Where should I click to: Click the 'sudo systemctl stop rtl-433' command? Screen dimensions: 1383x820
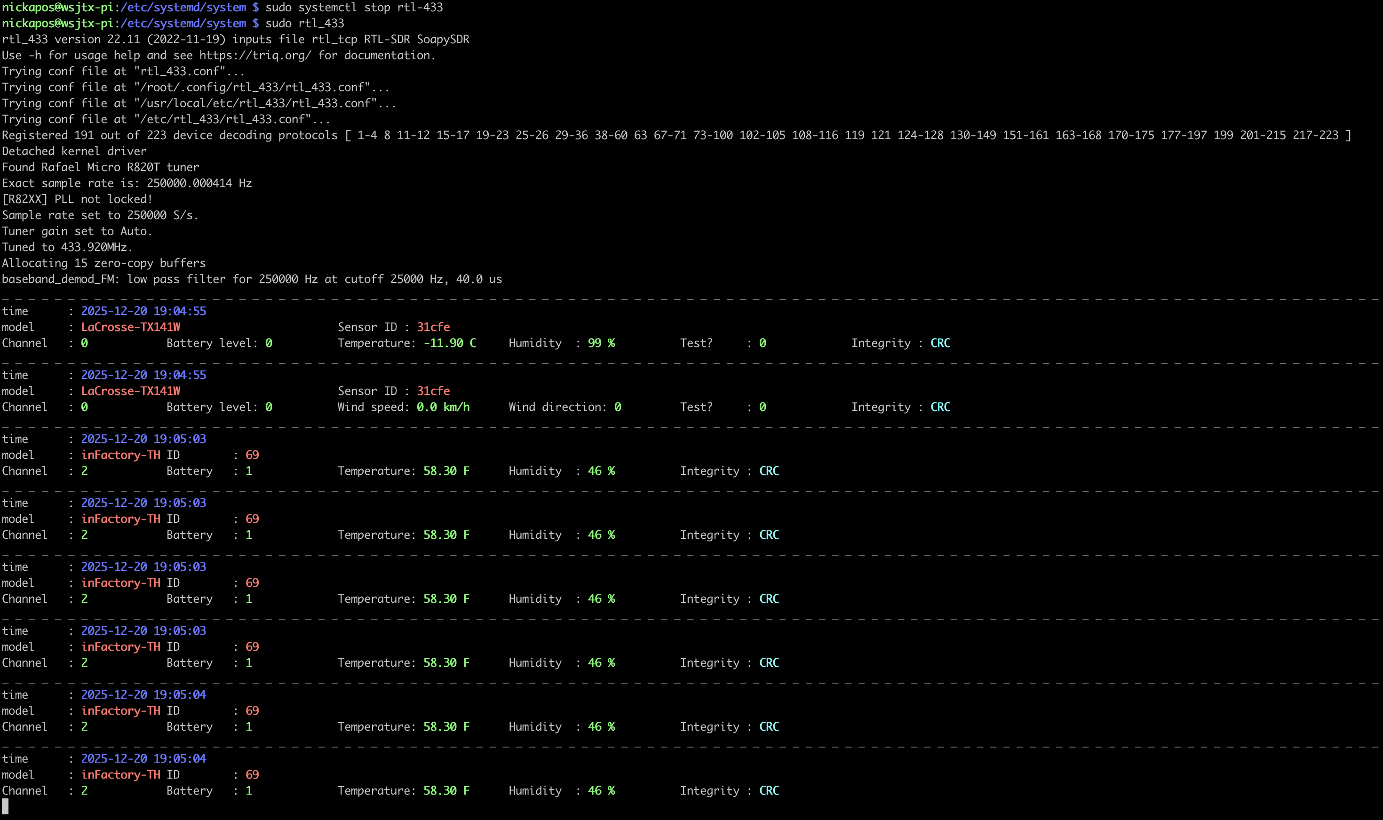[354, 7]
